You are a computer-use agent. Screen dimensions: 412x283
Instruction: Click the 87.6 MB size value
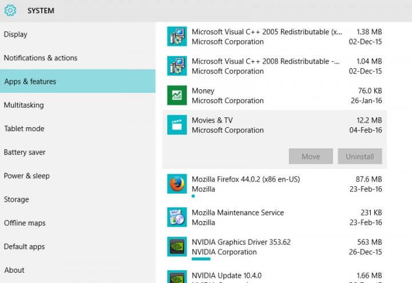(369, 179)
